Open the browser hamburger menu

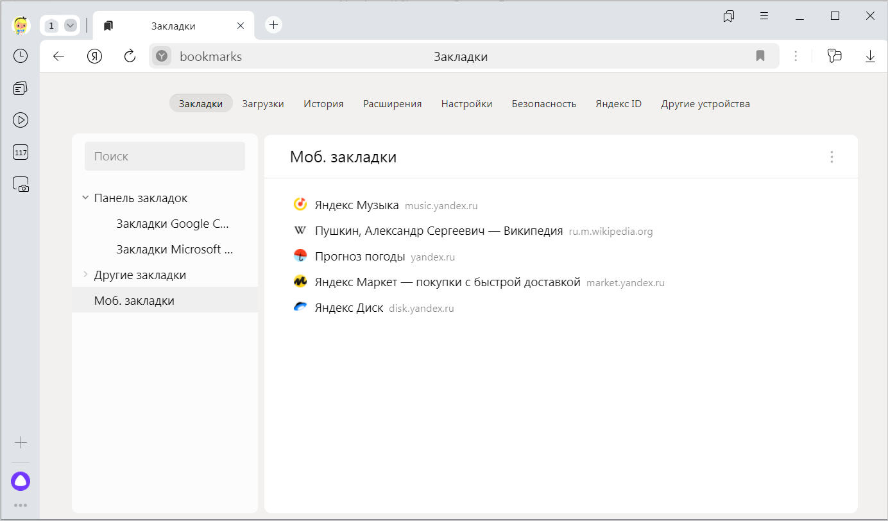tap(764, 16)
